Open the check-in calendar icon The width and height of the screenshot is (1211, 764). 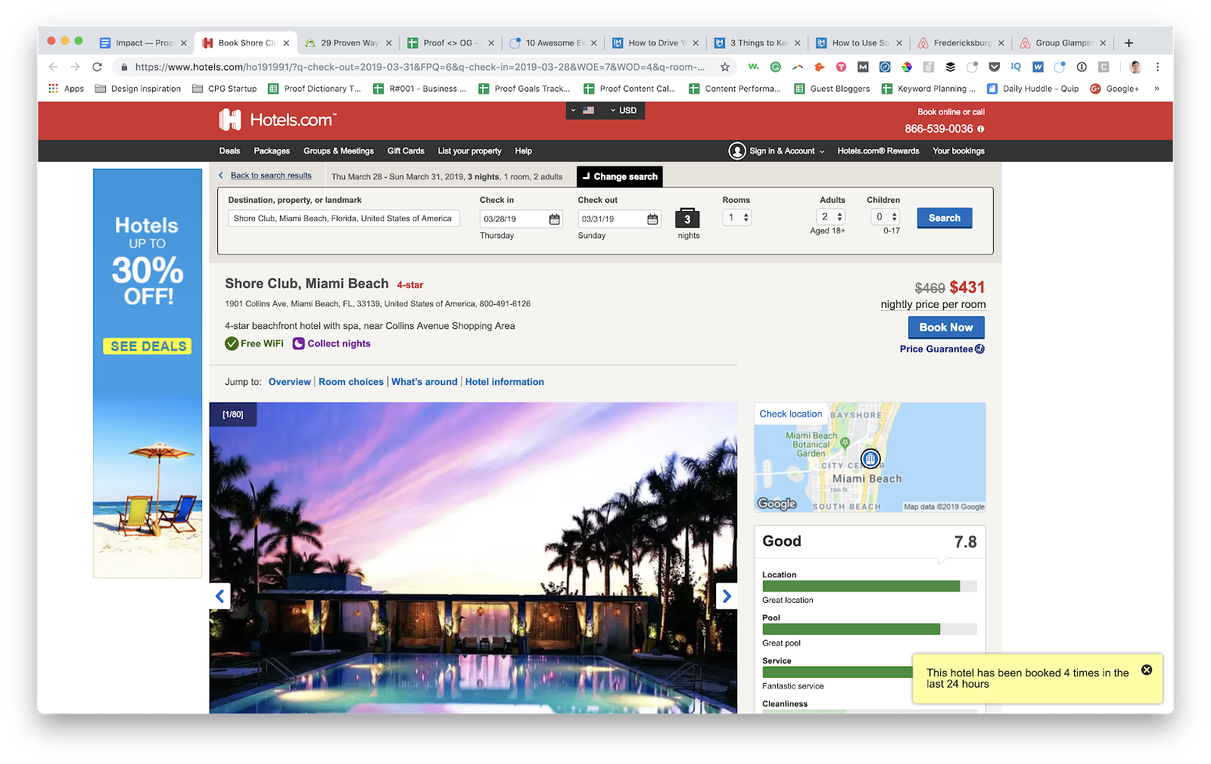click(x=555, y=219)
